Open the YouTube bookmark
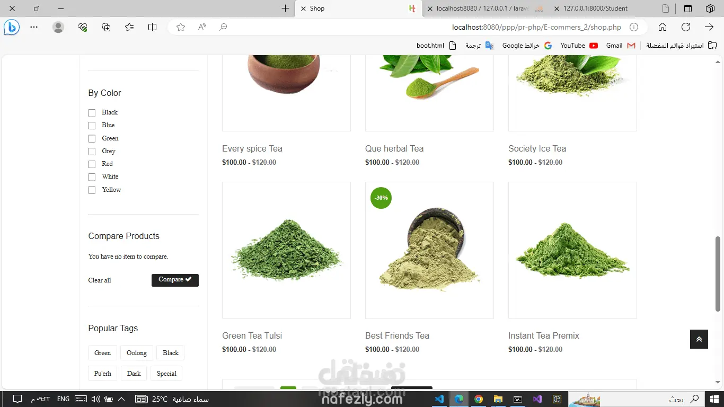The width and height of the screenshot is (724, 407). [x=579, y=46]
